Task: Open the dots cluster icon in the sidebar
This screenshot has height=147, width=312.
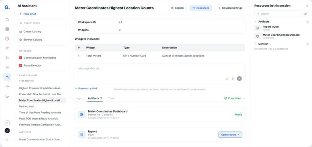Action: [x=7, y=87]
